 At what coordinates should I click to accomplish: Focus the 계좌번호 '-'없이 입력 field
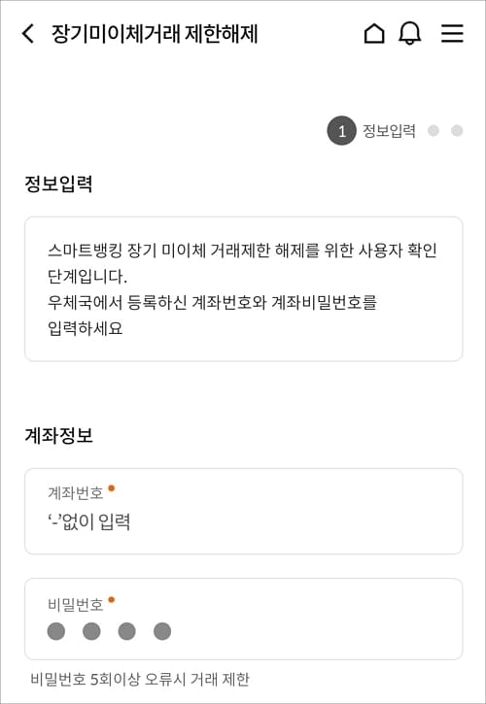pyautogui.click(x=243, y=511)
